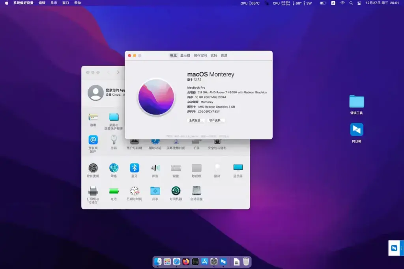Switch to 资源 tab
This screenshot has width=404, height=269.
[x=224, y=55]
